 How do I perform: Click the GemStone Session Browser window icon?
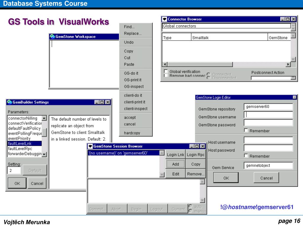coord(90,146)
